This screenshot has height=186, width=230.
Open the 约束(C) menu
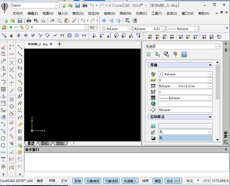click(141, 13)
